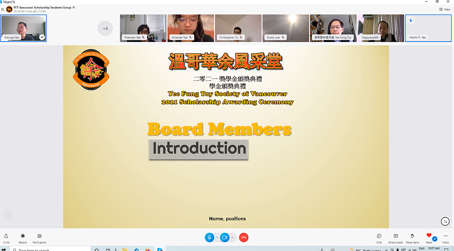
Task: Open the More options menu
Action: [x=446, y=238]
